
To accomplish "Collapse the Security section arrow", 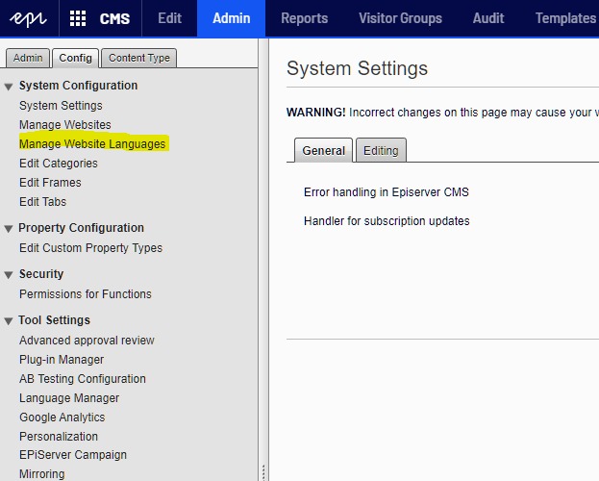I will coord(9,275).
